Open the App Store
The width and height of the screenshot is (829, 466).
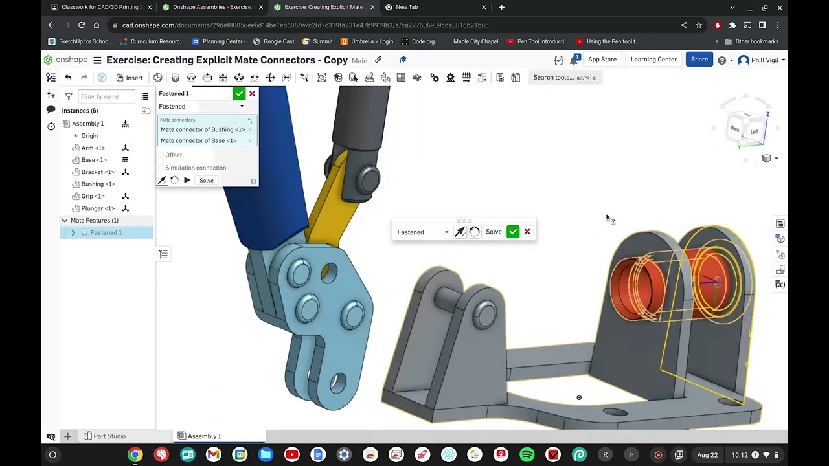[602, 60]
